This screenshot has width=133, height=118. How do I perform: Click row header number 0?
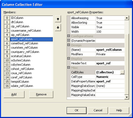7,18
